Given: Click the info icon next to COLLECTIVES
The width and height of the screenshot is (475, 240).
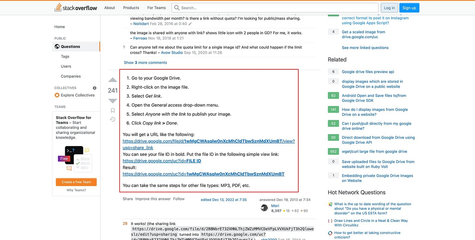Looking at the screenshot, I should click(x=94, y=88).
